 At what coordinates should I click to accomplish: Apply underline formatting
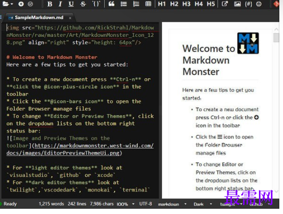pyautogui.click(x=71, y=4)
